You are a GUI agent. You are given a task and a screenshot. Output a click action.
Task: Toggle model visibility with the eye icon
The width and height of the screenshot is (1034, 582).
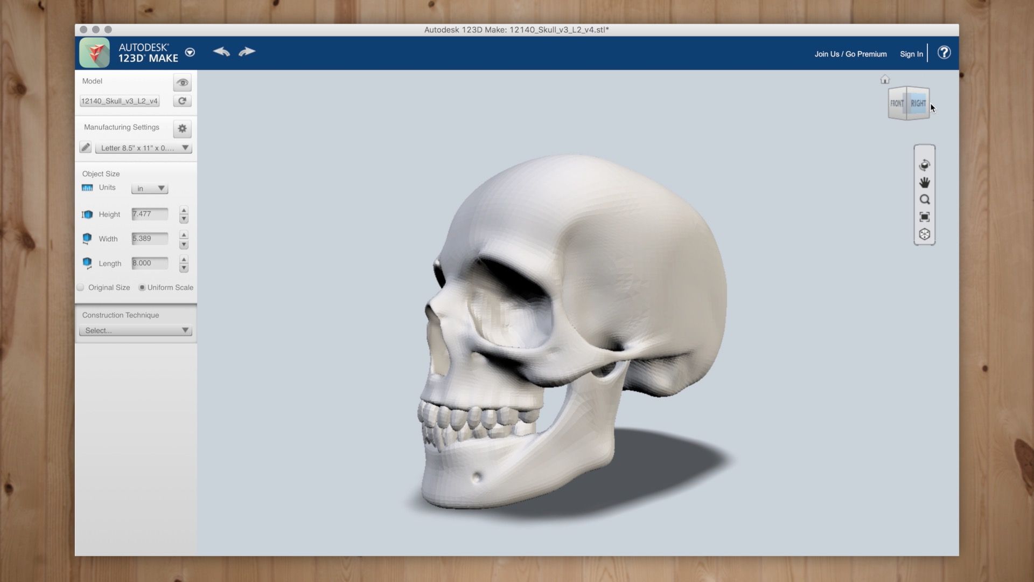click(182, 82)
